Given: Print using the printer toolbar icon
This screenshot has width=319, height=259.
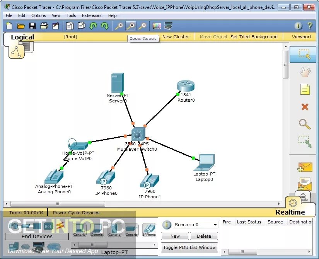Looking at the screenshot, I should tap(44, 26).
